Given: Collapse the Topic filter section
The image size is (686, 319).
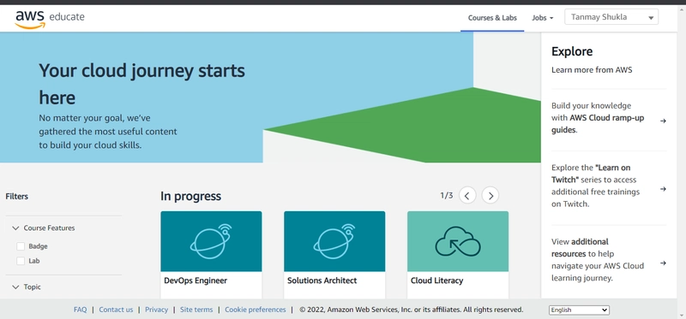Looking at the screenshot, I should 15,287.
